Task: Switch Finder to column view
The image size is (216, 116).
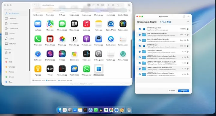Action: pos(98,5)
